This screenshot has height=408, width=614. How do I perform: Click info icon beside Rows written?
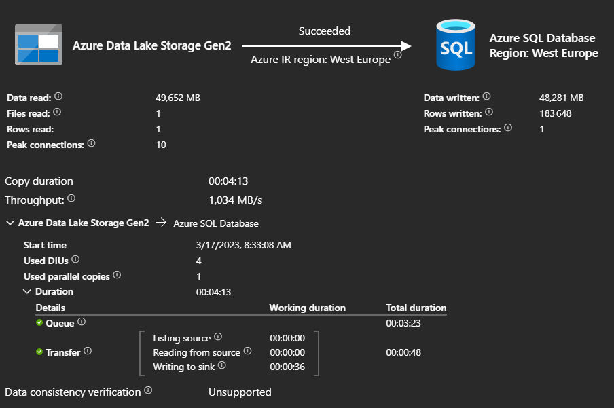tap(489, 112)
